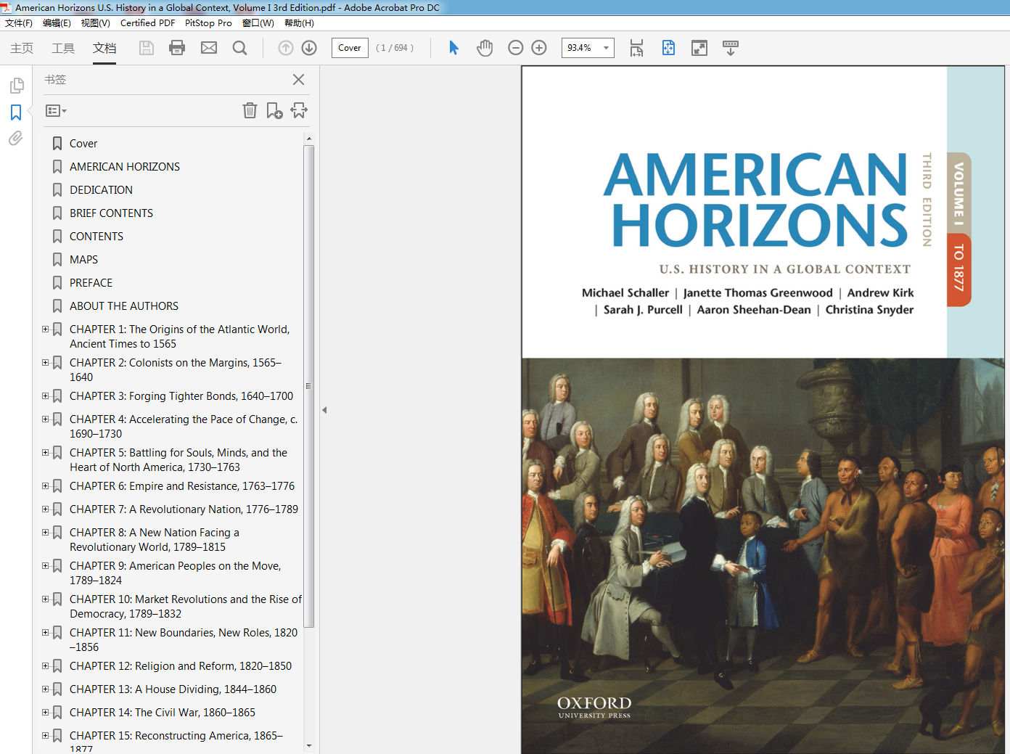Switch to the 主页 tab
This screenshot has width=1010, height=754.
click(x=22, y=48)
